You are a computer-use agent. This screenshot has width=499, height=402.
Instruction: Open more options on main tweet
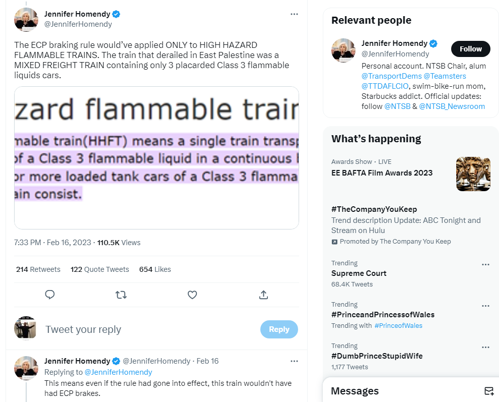tap(294, 14)
